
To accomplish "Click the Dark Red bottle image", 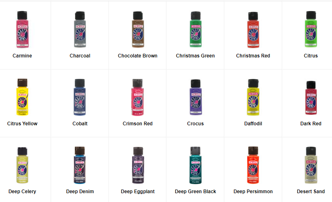I will click(311, 98).
